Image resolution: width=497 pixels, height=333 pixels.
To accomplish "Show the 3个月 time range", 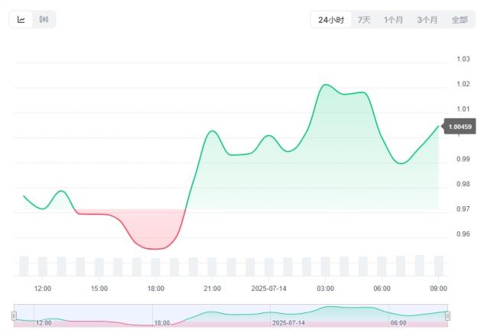I will coord(427,20).
